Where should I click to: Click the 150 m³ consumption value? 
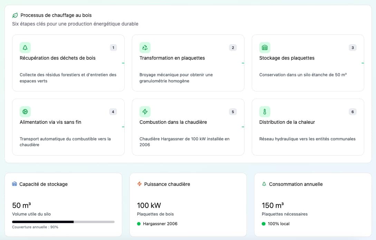tap(273, 206)
